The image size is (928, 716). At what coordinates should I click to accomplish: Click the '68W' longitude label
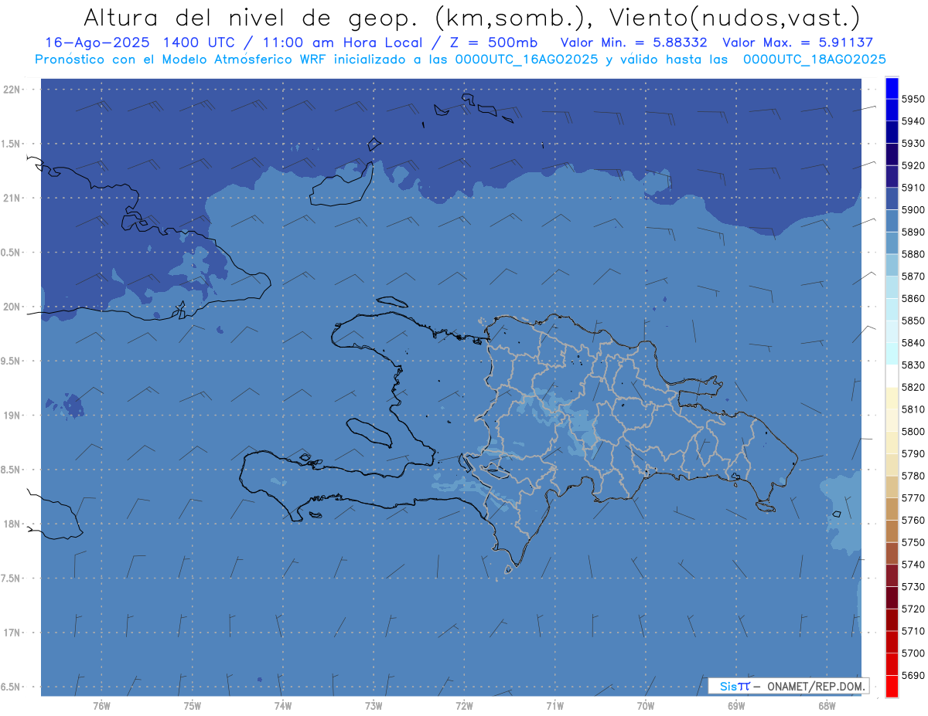[x=826, y=706]
